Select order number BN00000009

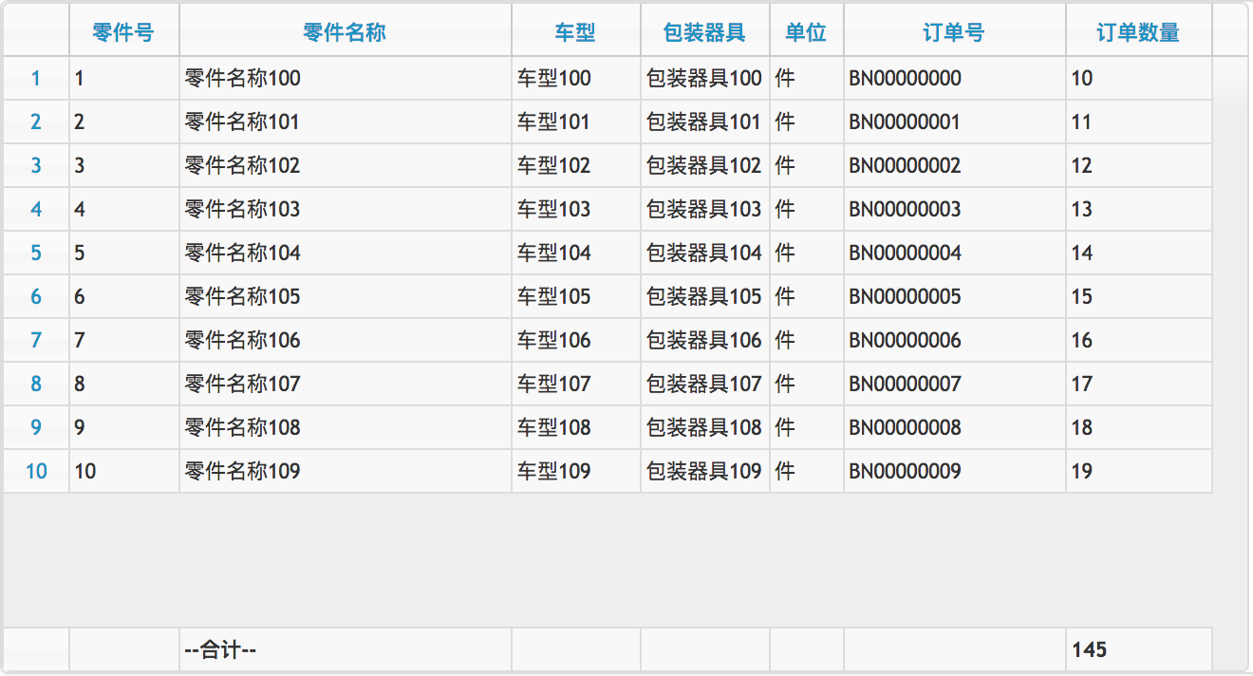[x=955, y=472]
